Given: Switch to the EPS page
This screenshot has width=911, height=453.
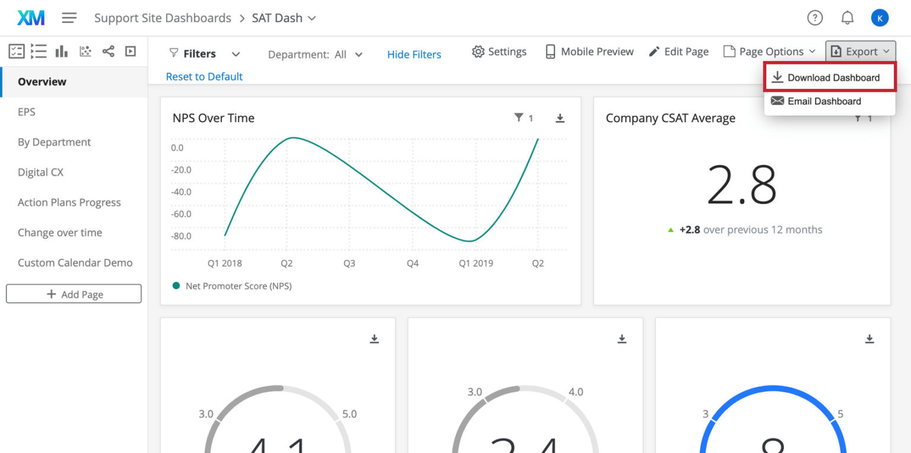Looking at the screenshot, I should 26,111.
